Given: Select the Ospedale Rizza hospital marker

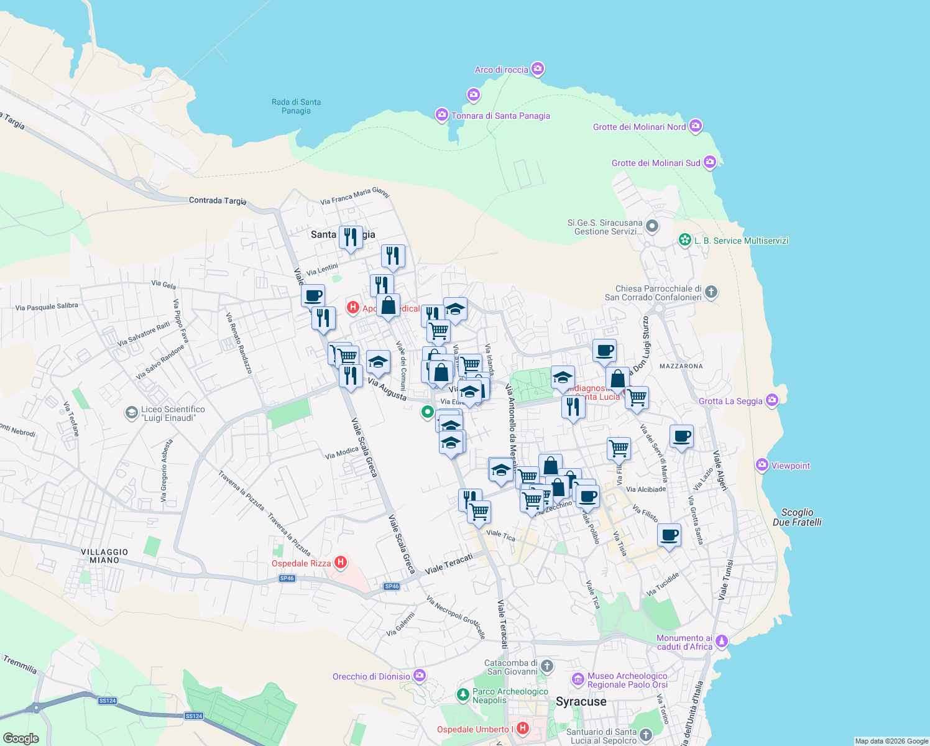Looking at the screenshot, I should 341,561.
